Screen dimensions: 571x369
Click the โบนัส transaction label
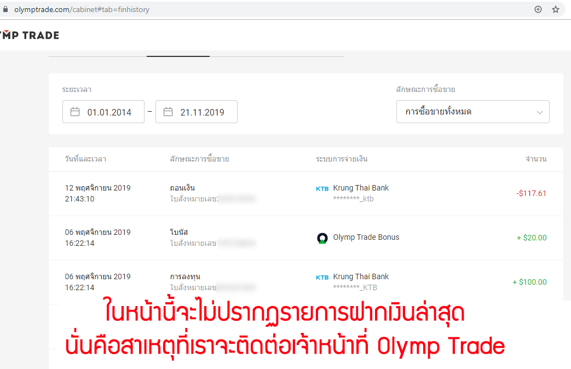(179, 232)
